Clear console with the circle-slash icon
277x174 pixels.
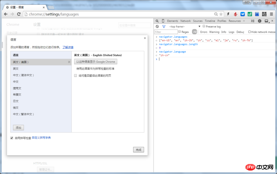click(x=157, y=27)
